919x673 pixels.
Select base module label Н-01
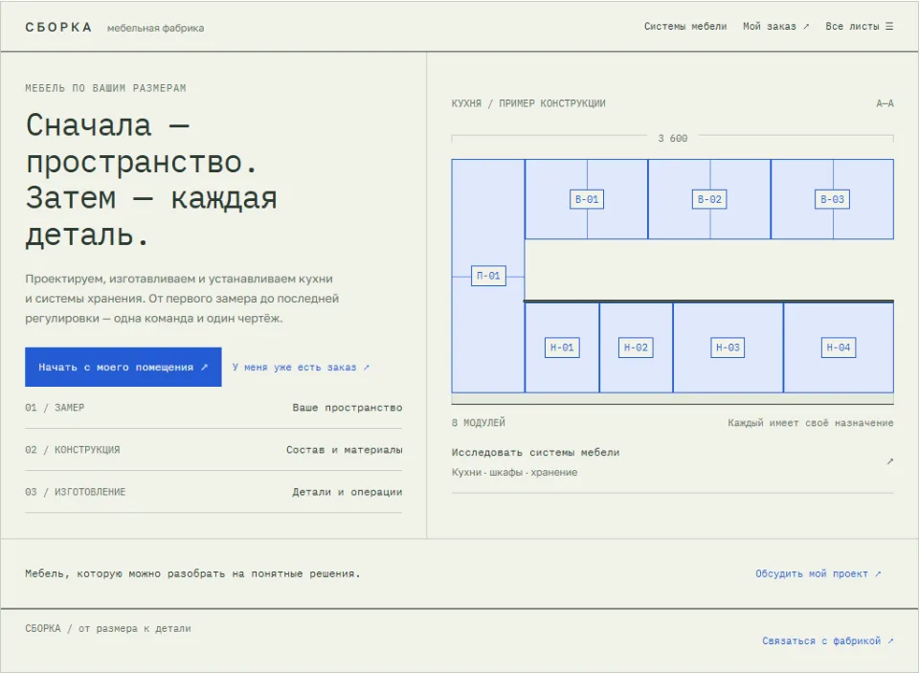[x=562, y=348]
